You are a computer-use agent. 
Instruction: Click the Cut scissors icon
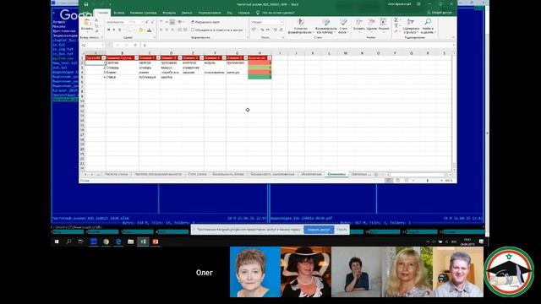click(96, 21)
